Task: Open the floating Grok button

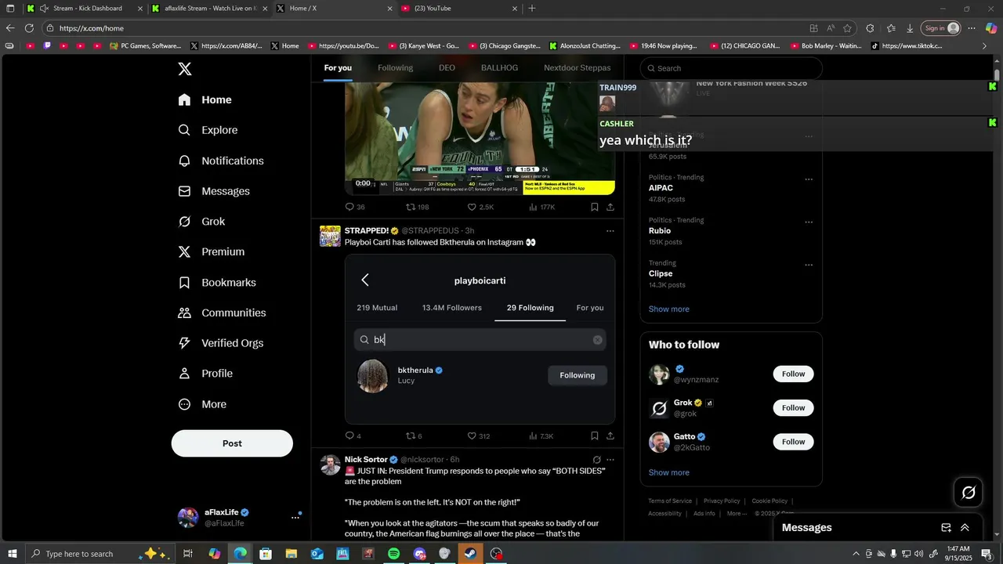Action: coord(969,492)
